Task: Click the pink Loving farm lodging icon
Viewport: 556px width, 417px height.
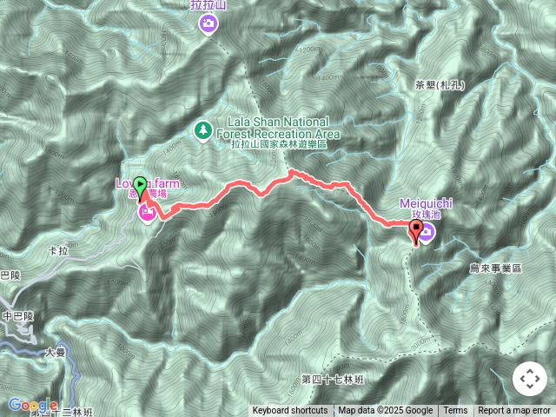Action: coord(147,215)
